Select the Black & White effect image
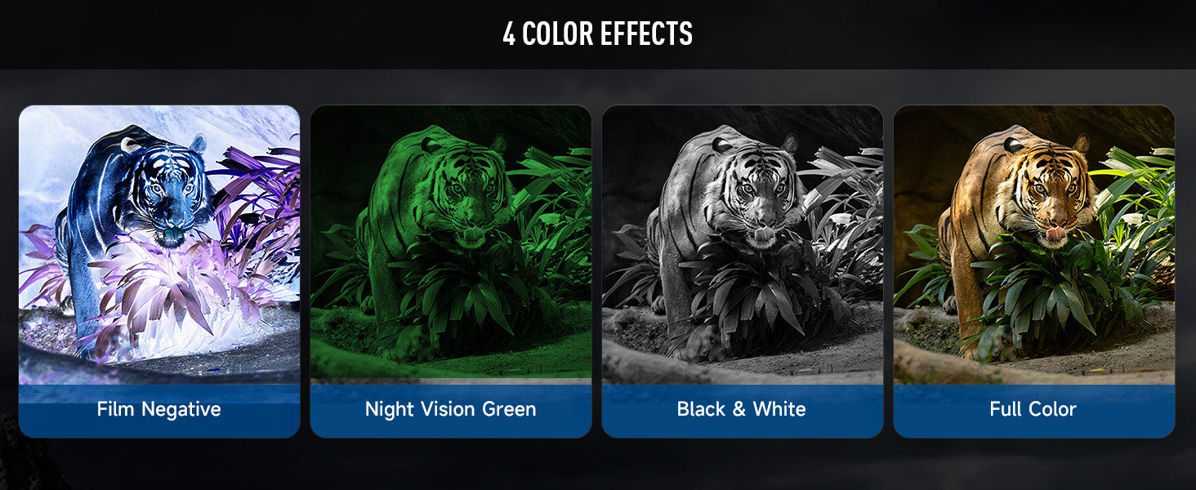Image resolution: width=1196 pixels, height=490 pixels. coord(743,245)
